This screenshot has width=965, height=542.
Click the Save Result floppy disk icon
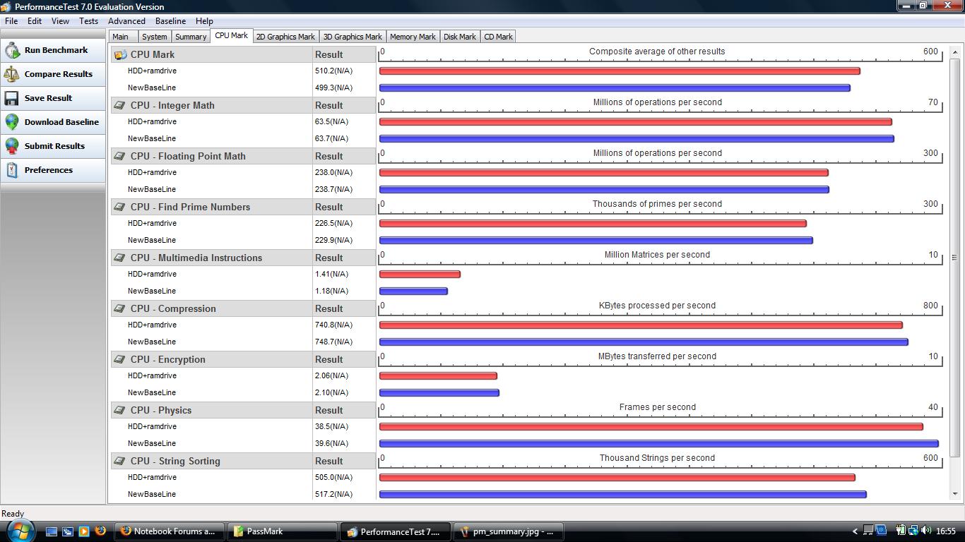click(12, 98)
